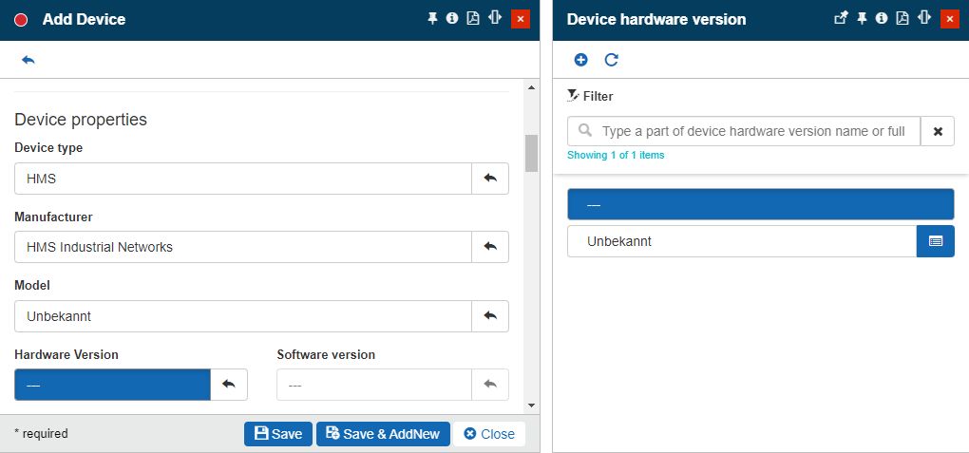The image size is (969, 453).
Task: Export Add Device panel as PDF
Action: pos(473,18)
